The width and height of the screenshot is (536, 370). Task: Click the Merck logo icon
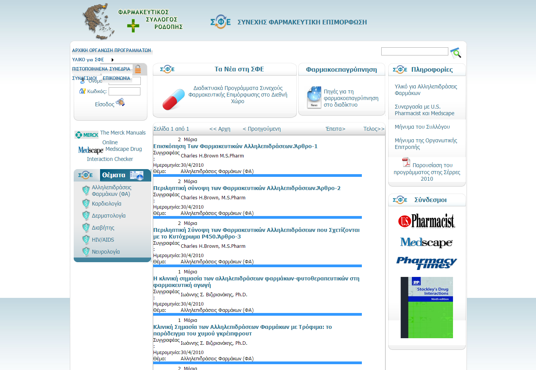pyautogui.click(x=86, y=135)
